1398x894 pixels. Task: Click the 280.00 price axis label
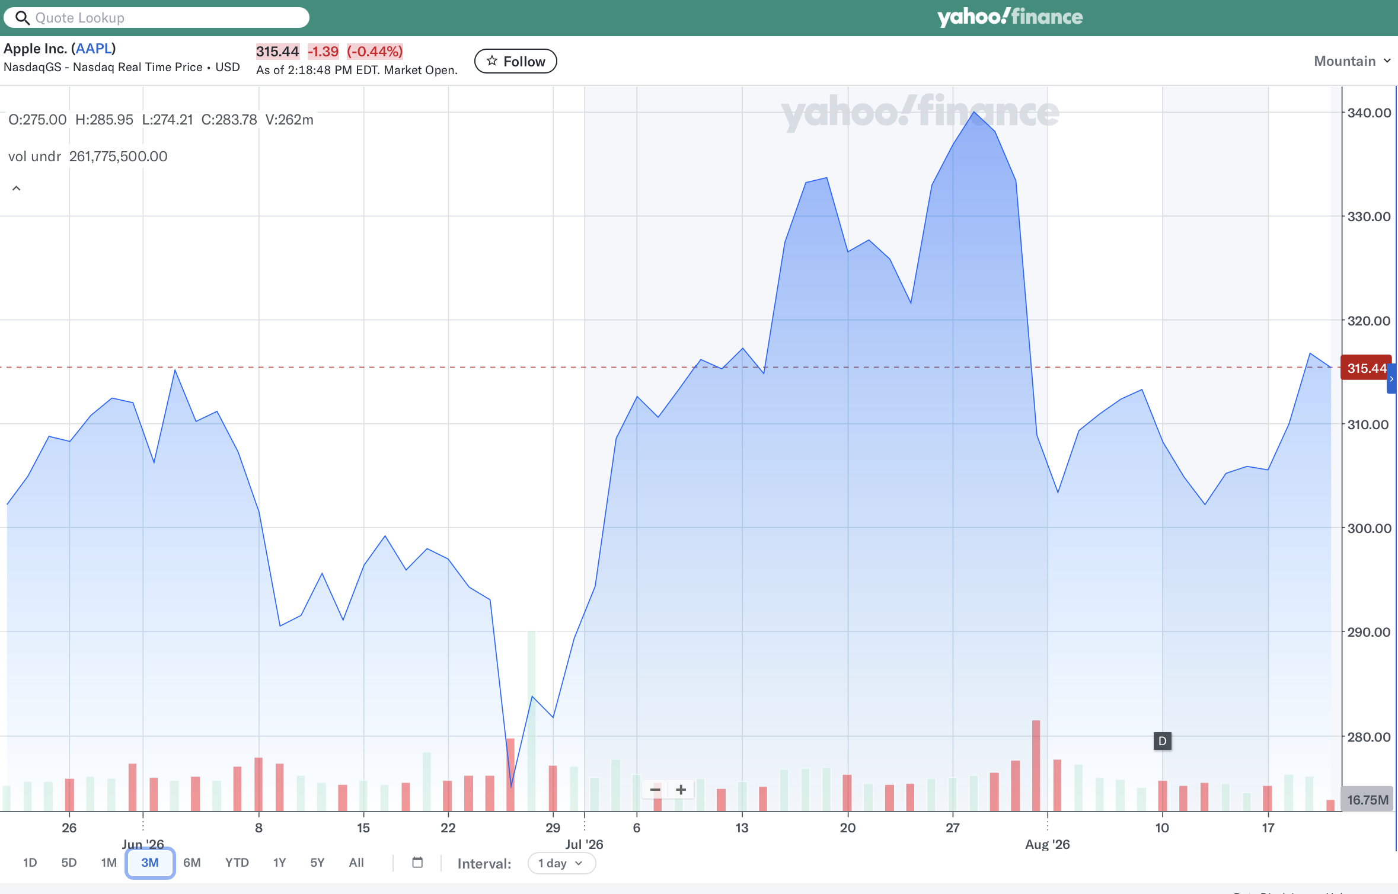tap(1369, 737)
